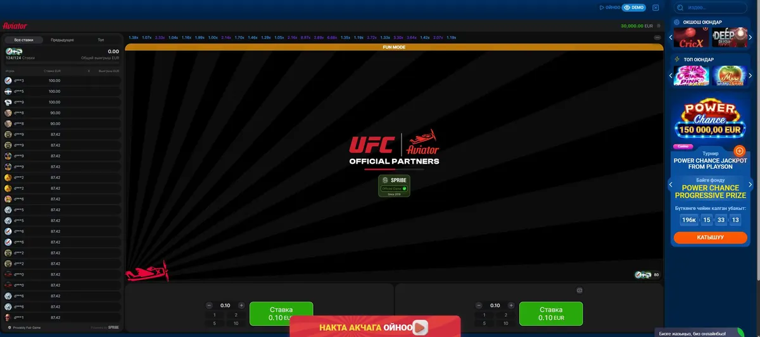Click the magnifier search icon

pyautogui.click(x=680, y=8)
